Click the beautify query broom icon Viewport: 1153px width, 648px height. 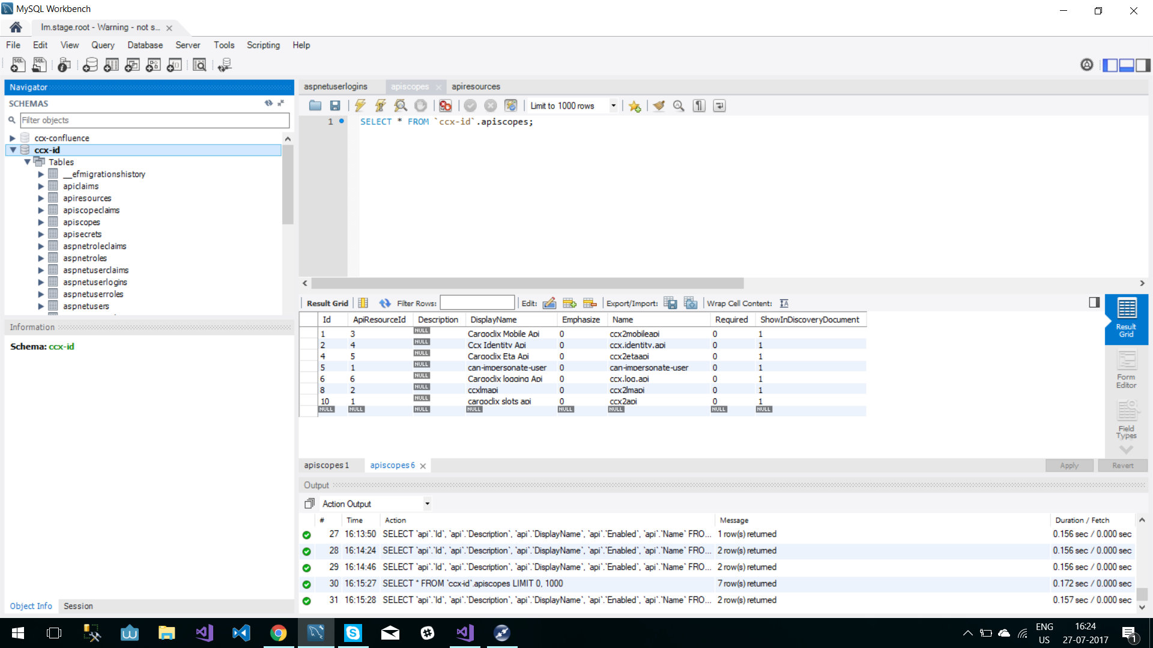pos(659,106)
